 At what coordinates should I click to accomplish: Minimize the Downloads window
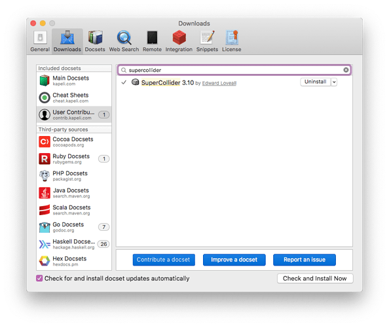click(x=43, y=24)
